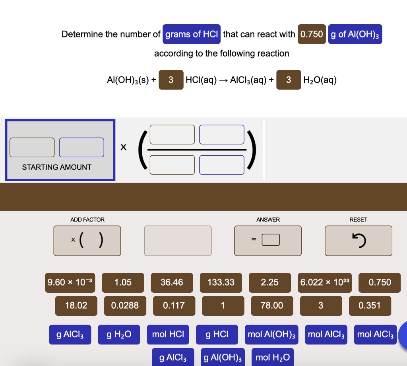This screenshot has height=366, width=407.
Task: Click the ADD FACTOR parentheses button
Action: (87, 240)
